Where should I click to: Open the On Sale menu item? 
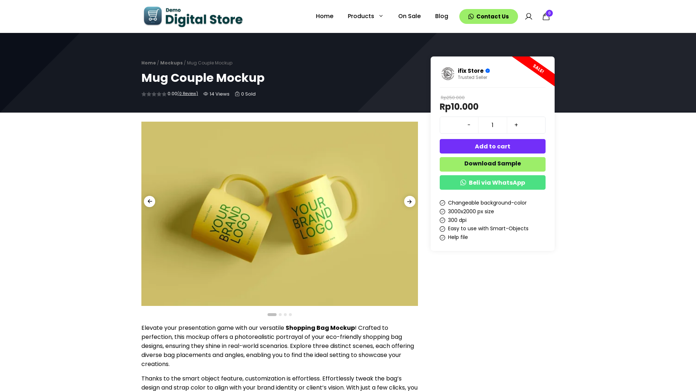(x=409, y=16)
